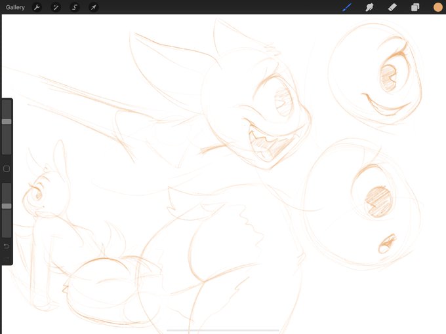The width and height of the screenshot is (446, 334).
Task: Return to the Gallery
Action: (15, 7)
